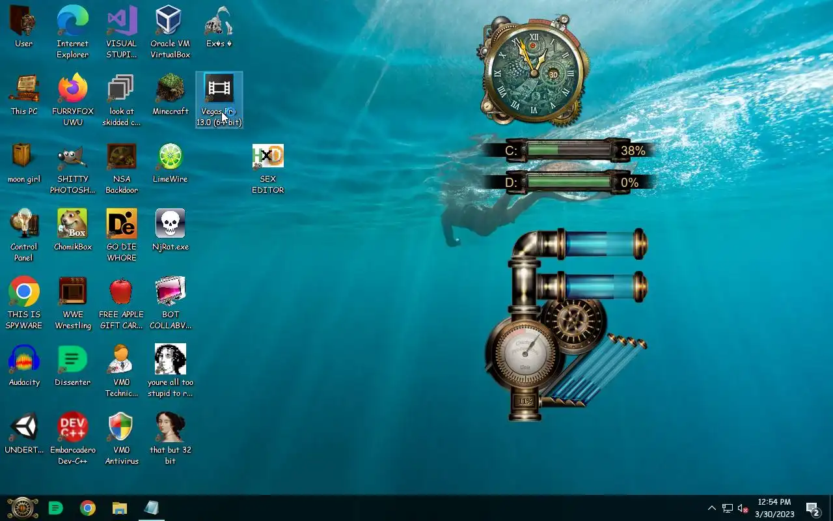Select the NjRat.exe skull icon
Viewport: 833px width, 521px height.
(x=170, y=231)
